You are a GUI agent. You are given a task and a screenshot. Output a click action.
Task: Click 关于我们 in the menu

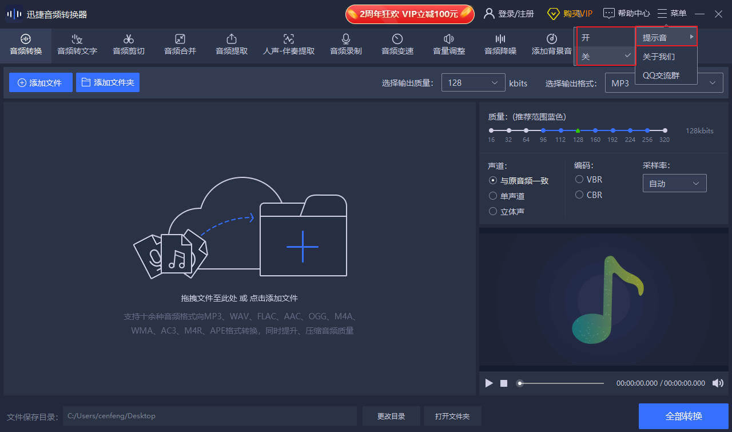click(659, 57)
